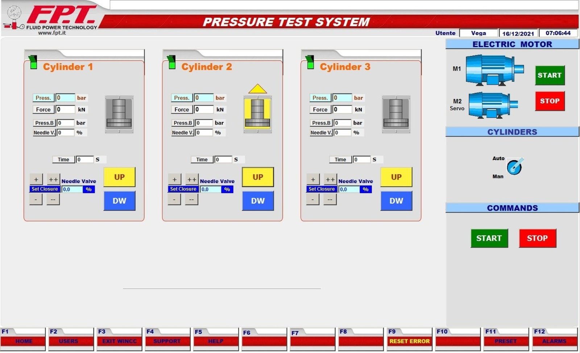Click the clock showing 07:06:44
The image size is (580, 353).
coord(558,33)
